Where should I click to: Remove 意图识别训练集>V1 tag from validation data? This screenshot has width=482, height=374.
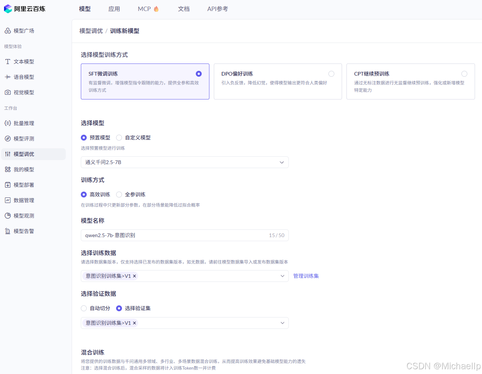coord(134,323)
